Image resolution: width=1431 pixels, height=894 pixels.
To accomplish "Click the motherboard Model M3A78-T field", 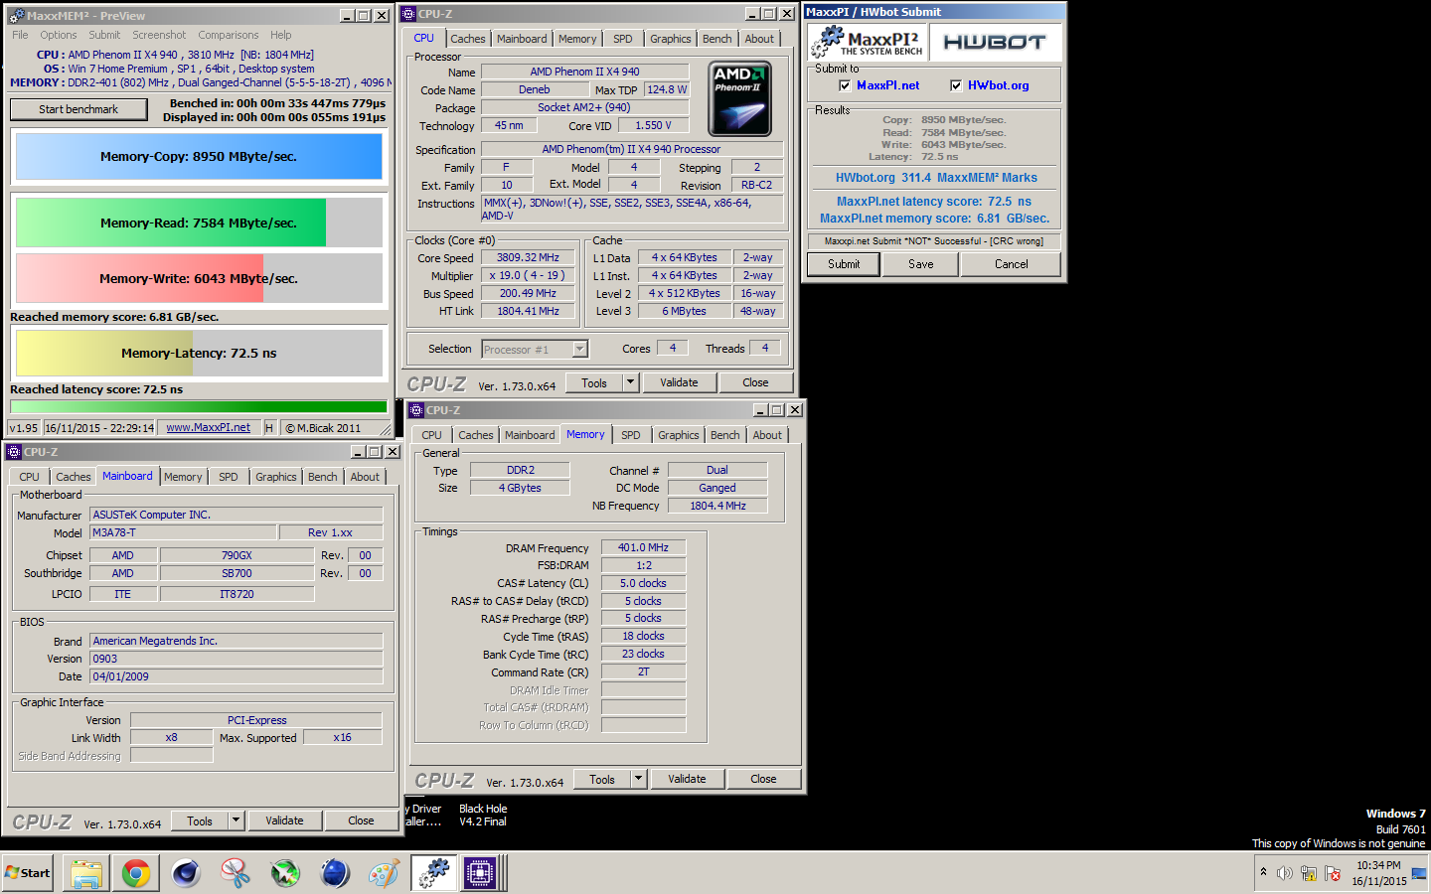I will (x=183, y=532).
